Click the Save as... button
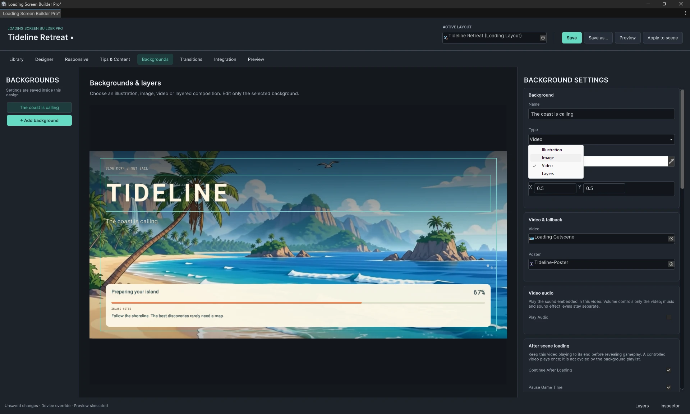 [x=598, y=38]
